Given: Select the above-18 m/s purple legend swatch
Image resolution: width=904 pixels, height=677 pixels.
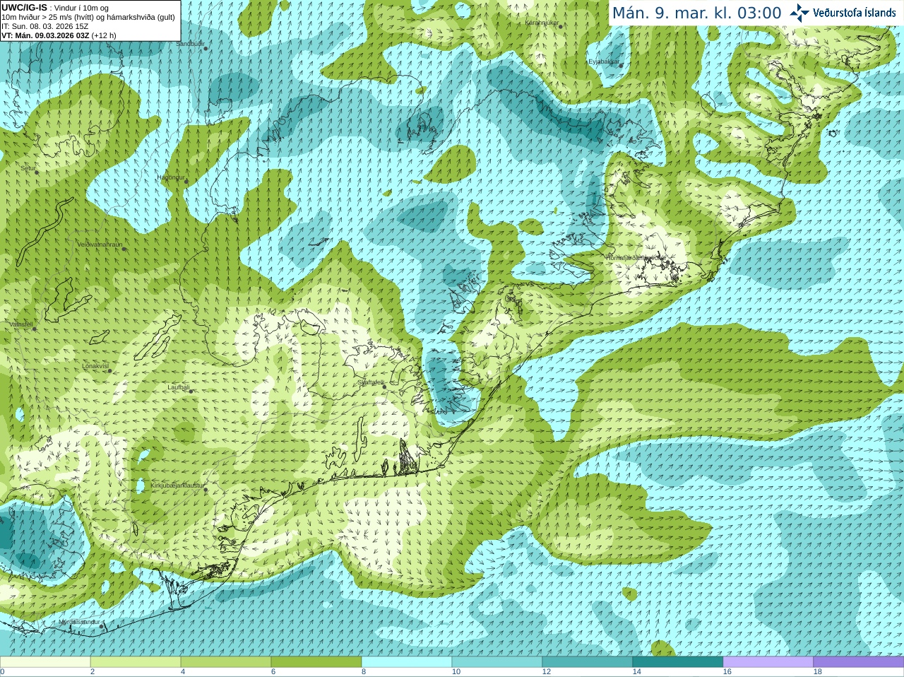Looking at the screenshot, I should tap(859, 662).
